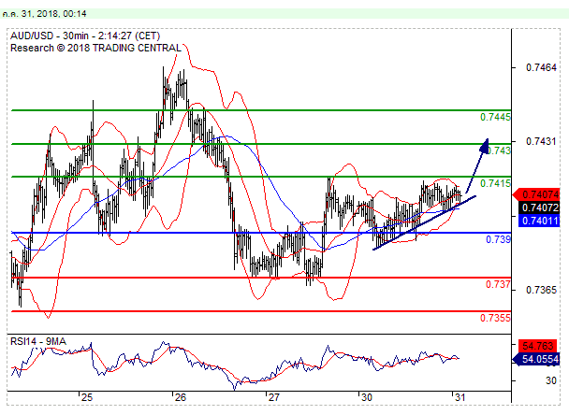Image resolution: width=569 pixels, height=415 pixels.
Task: Click the timestamp text '31, 2018, 00:14'
Action: pos(53,14)
